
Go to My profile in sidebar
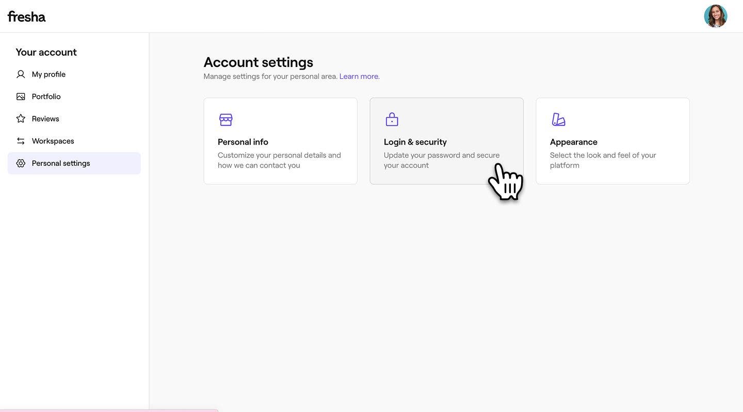(49, 74)
